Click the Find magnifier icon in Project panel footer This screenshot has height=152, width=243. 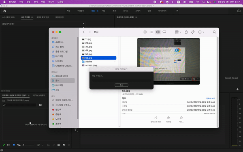tap(53, 145)
